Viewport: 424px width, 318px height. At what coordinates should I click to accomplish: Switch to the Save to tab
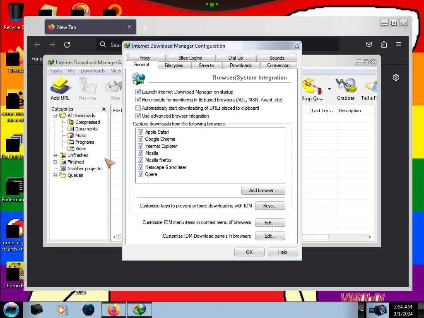pos(206,65)
